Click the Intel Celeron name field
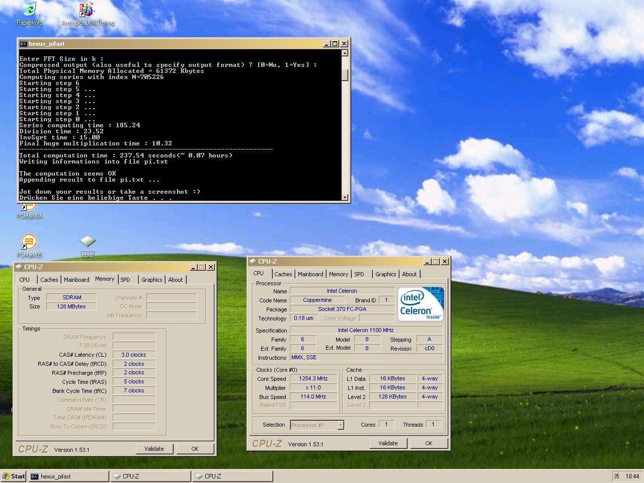This screenshot has width=644, height=483. (342, 291)
